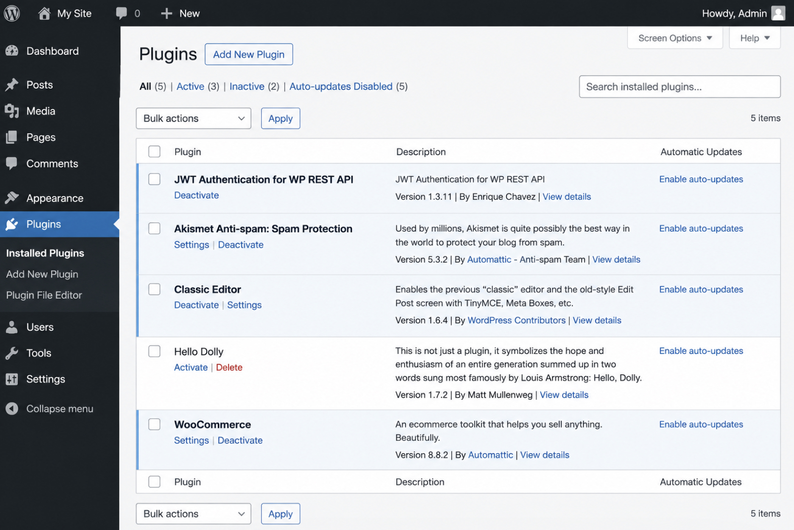Screen dimensions: 794x530
Task: Open the top Bulk actions dropdown
Action: click(x=193, y=118)
